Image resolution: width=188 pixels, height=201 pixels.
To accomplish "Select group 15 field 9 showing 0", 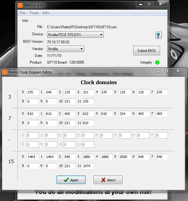I will [x=51, y=166].
